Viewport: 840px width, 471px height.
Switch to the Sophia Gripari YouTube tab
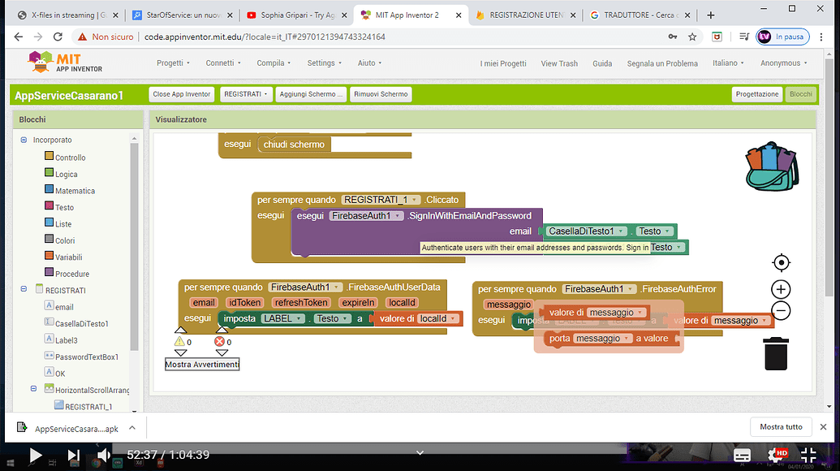296,15
